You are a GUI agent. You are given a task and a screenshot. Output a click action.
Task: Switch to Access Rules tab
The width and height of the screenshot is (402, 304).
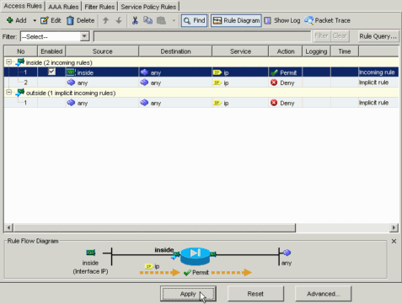pos(23,6)
